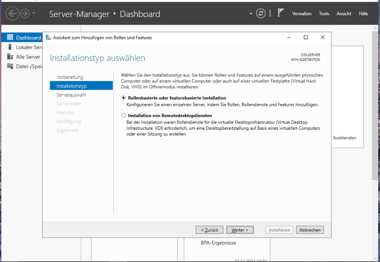Open the navigation history dropdown arrow
Screen dimensions: 380x262
pyautogui.click(x=35, y=14)
